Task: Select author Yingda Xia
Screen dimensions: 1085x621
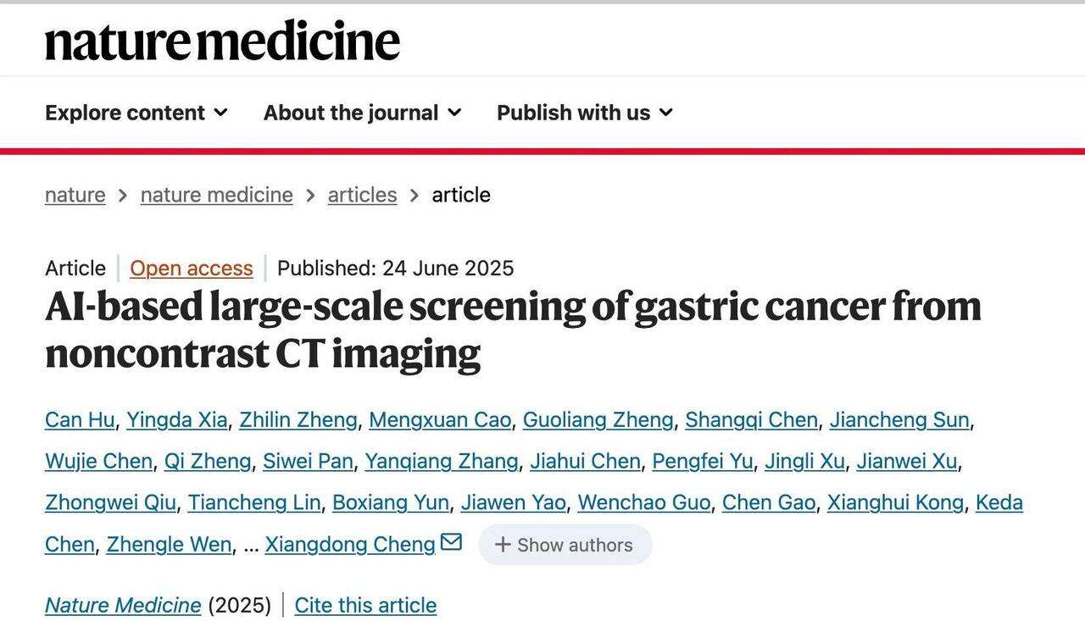Action: pos(177,419)
